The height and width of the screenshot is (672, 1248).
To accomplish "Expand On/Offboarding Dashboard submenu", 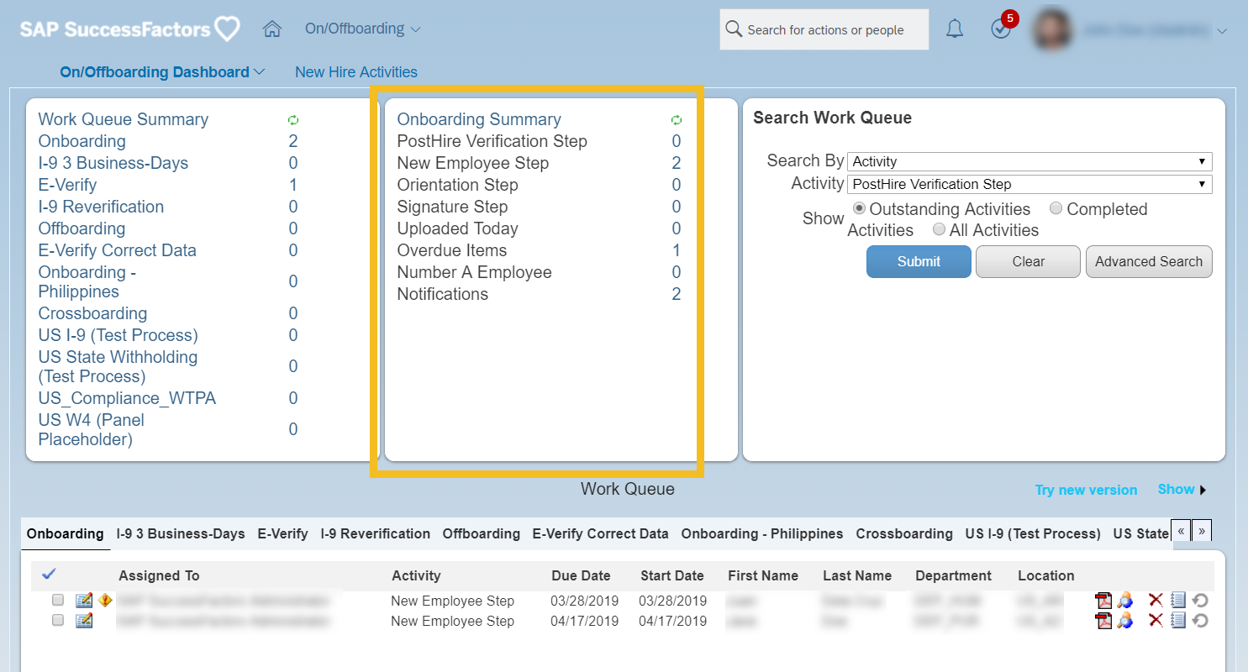I will [162, 72].
